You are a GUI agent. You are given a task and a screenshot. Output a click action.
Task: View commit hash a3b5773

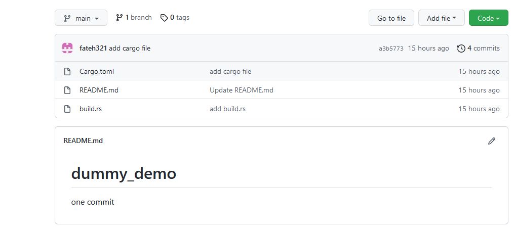391,49
